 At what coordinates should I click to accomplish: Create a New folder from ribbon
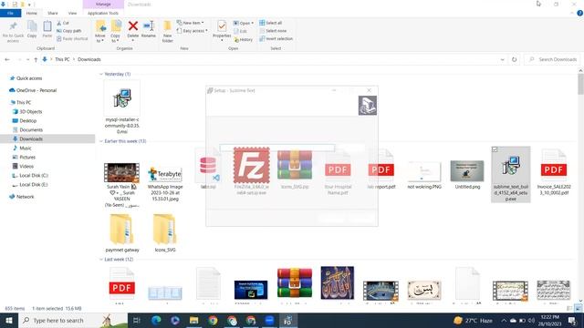coord(168,32)
